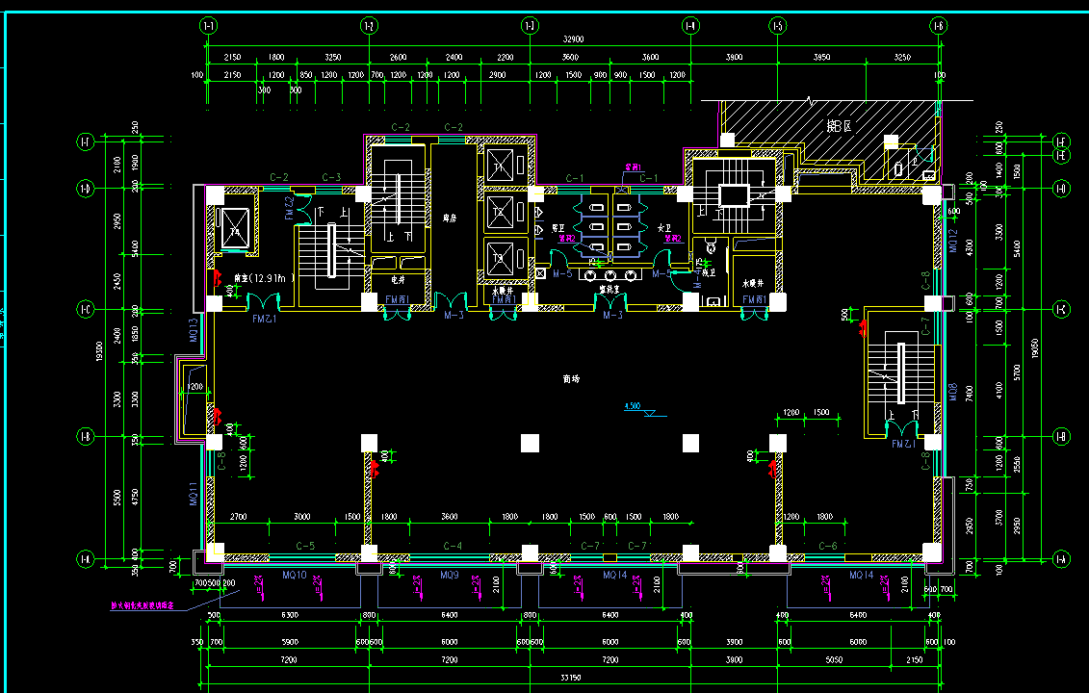This screenshot has width=1089, height=693.
Task: Select the MQ12 curtain wall label
Action: coord(953,241)
